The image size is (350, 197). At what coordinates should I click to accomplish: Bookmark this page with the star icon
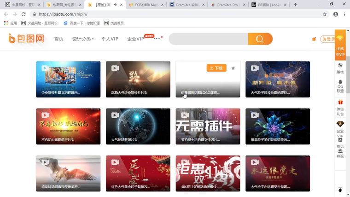(x=325, y=14)
